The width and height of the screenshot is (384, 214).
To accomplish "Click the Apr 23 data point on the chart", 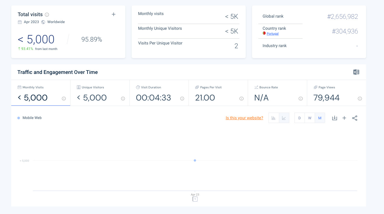I will coord(195,160).
